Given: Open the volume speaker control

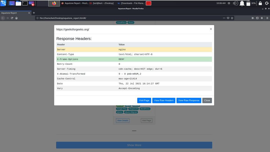Looking at the screenshot, I should (235, 3).
